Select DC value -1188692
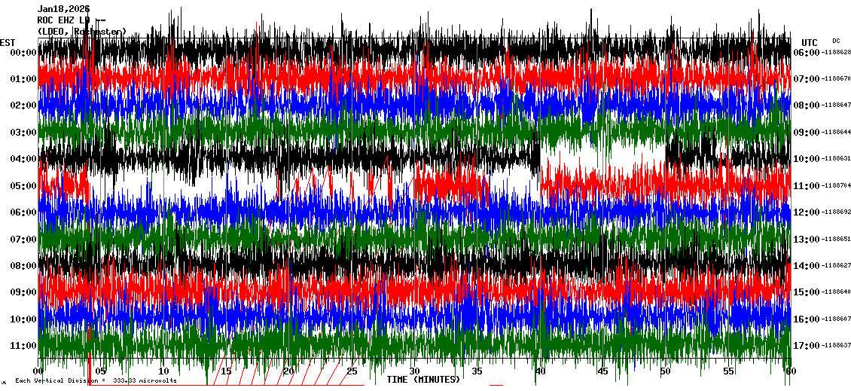This screenshot has height=391, width=851. (836, 212)
